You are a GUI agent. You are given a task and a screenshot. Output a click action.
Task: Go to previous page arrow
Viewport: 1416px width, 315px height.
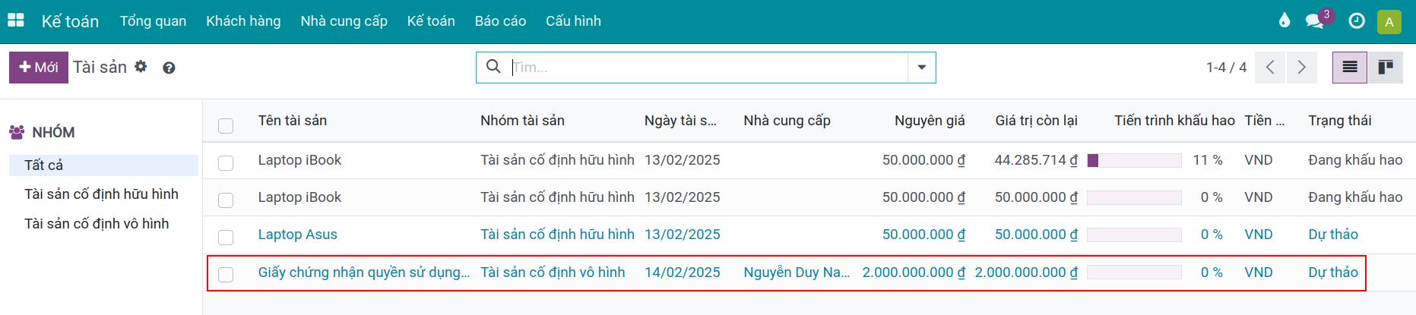point(1270,68)
